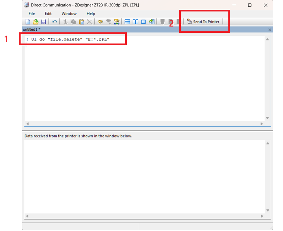Click the Copy icon in toolbar
Image resolution: width=283 pixels, height=231 pixels.
click(x=73, y=22)
